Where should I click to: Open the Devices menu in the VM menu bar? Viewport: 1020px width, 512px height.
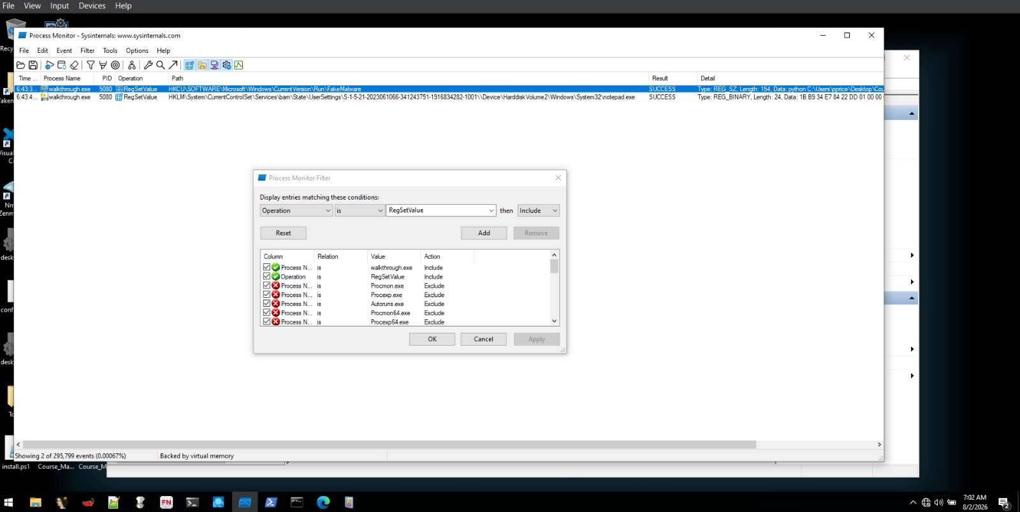[x=92, y=6]
